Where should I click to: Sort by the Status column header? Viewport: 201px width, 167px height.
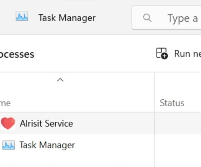tap(172, 103)
